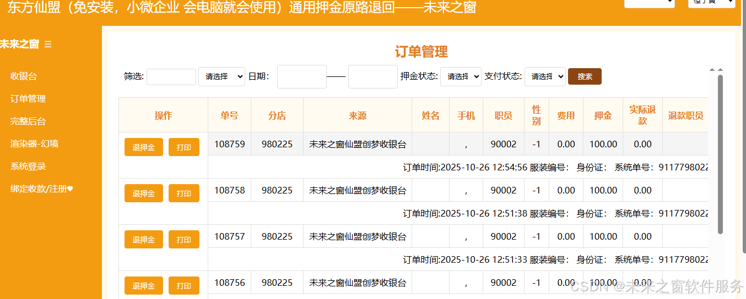Click the 单号 column header

click(x=229, y=115)
